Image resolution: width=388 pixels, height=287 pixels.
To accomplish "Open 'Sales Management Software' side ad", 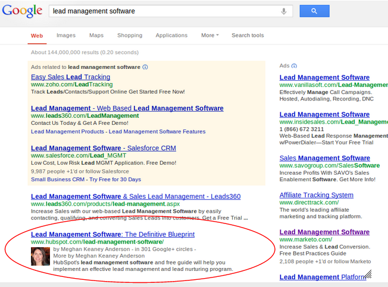I will click(x=325, y=158).
